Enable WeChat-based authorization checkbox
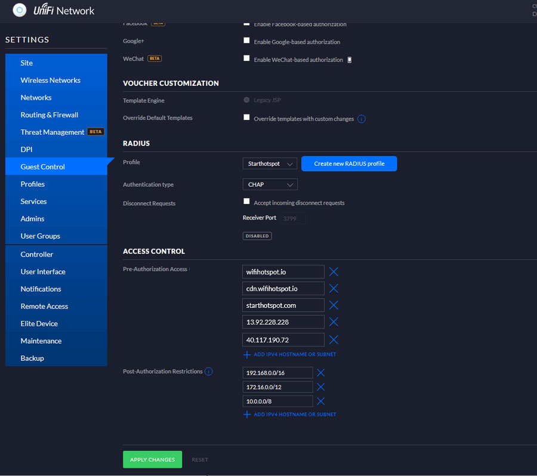Image resolution: width=537 pixels, height=476 pixels. (x=246, y=58)
